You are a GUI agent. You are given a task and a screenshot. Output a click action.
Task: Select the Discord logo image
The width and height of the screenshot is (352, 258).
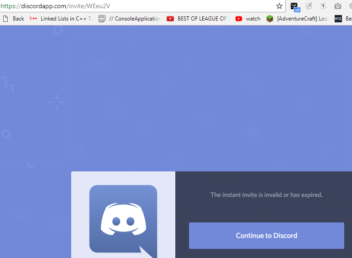point(123,222)
